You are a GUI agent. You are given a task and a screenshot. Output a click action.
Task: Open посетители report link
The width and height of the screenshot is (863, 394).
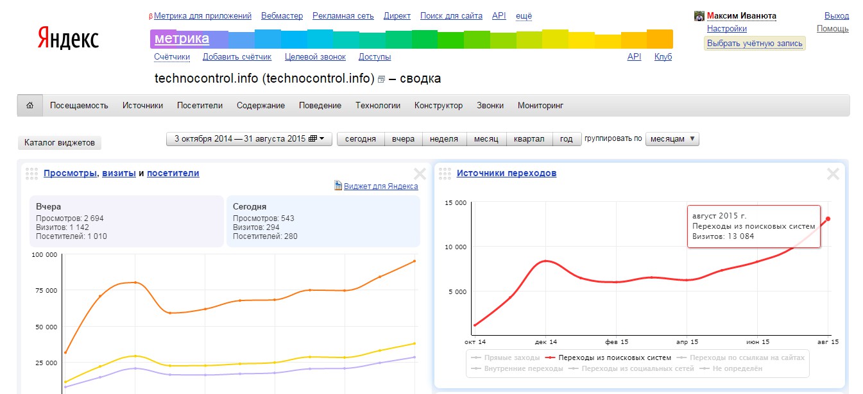[173, 173]
